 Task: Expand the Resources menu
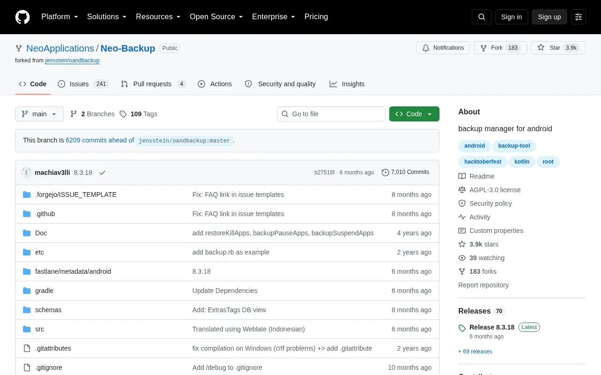pyautogui.click(x=158, y=17)
